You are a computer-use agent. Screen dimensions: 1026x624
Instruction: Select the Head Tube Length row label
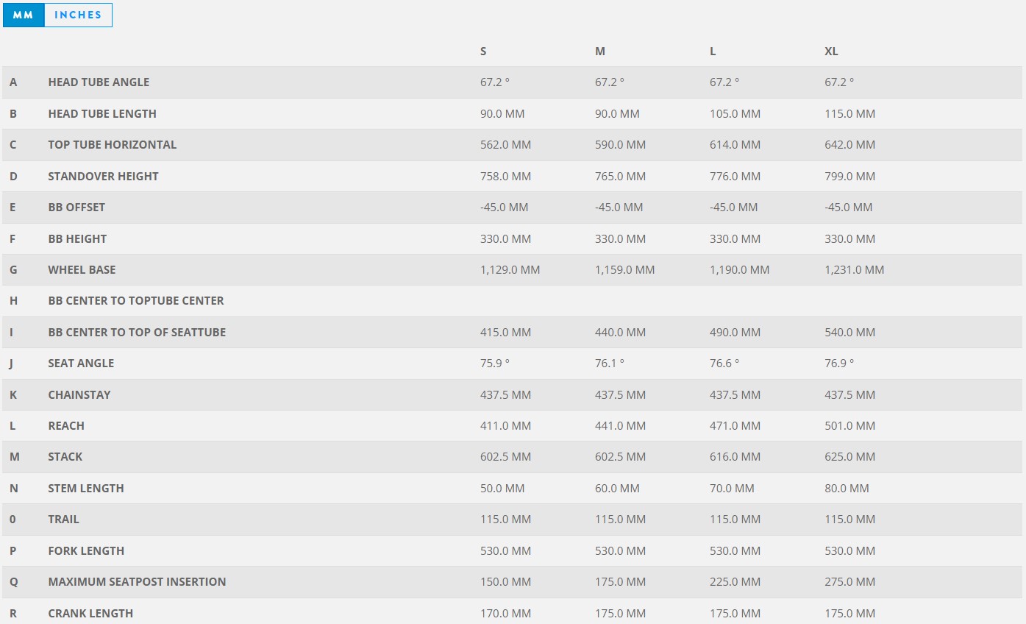[102, 114]
